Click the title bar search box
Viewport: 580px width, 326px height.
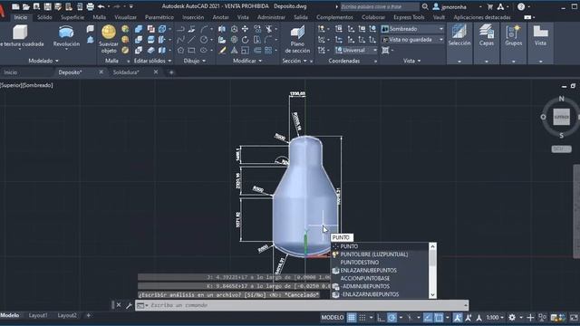coord(380,6)
